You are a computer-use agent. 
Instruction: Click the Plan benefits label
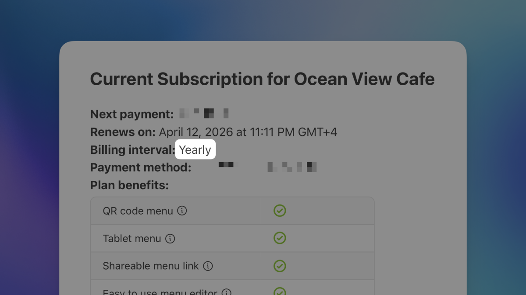coord(129,185)
